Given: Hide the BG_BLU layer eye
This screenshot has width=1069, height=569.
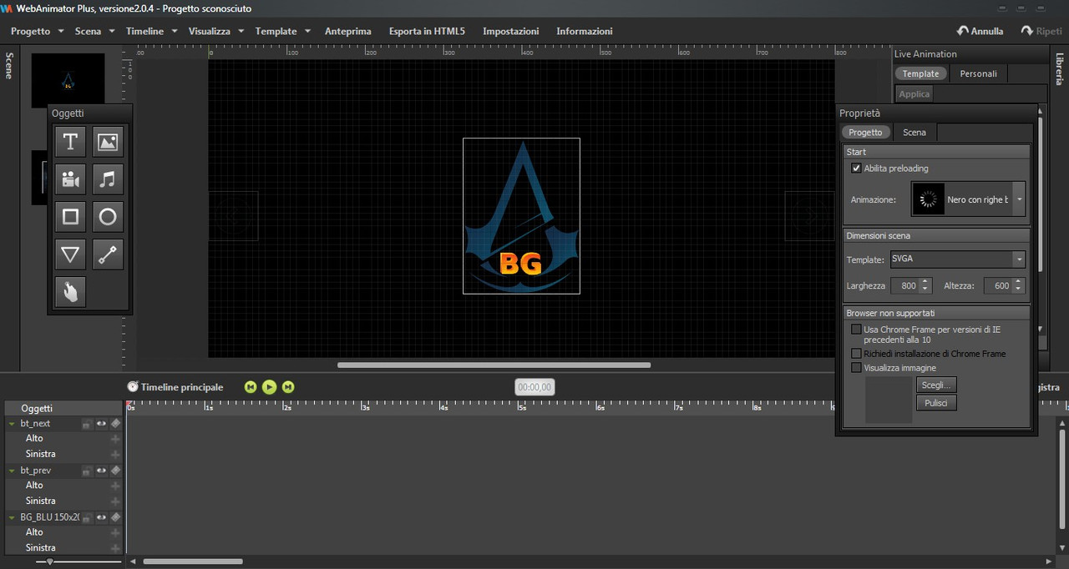Looking at the screenshot, I should click(101, 517).
